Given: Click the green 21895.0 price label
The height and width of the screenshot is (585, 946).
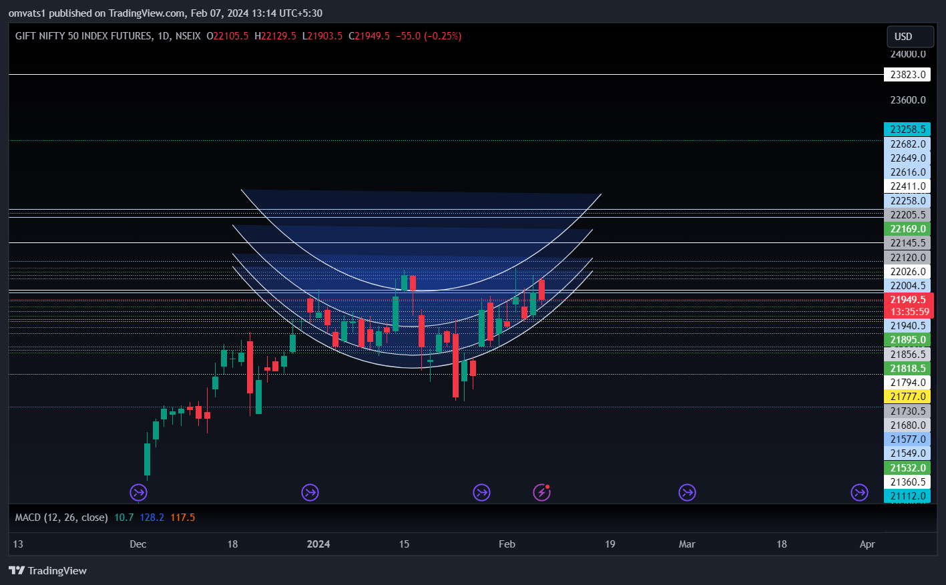Looking at the screenshot, I should coord(907,340).
